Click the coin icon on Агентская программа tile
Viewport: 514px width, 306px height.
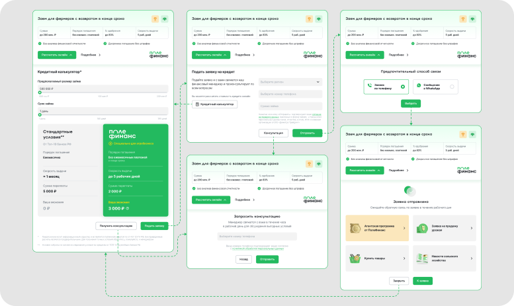pos(355,228)
